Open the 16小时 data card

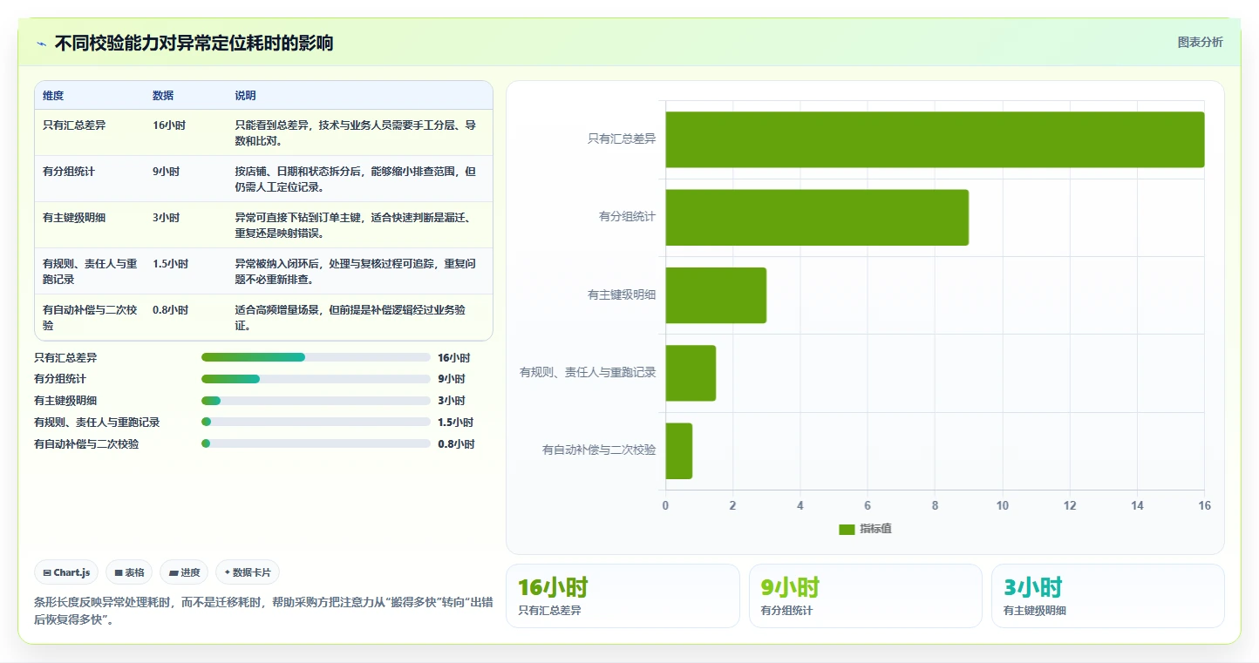coord(623,596)
